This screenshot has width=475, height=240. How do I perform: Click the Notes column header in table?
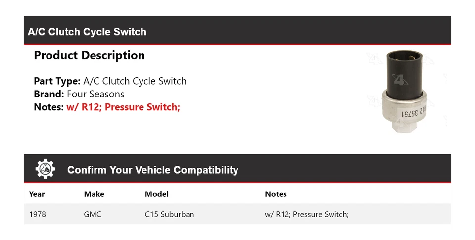tap(276, 194)
